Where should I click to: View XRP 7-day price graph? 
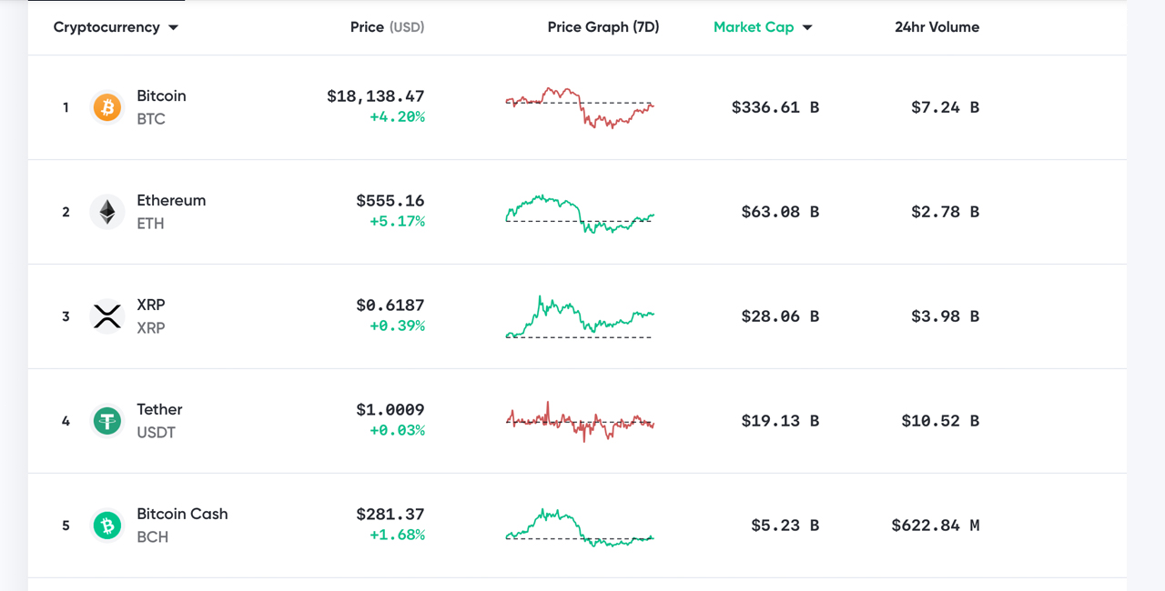point(580,316)
